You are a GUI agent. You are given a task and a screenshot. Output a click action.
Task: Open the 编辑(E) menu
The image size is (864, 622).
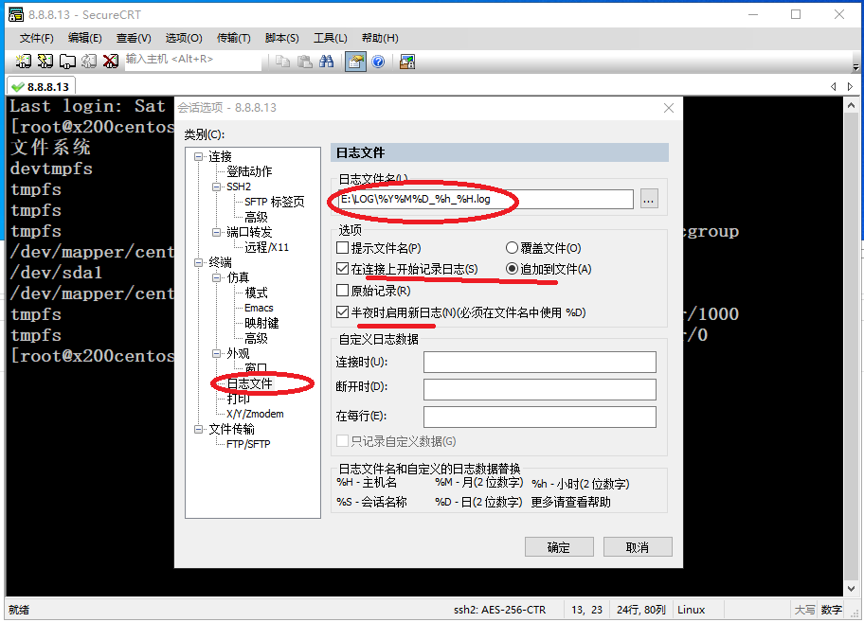(x=85, y=38)
